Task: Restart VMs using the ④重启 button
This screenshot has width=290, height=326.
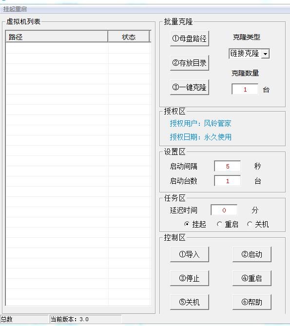Action: pos(252,278)
